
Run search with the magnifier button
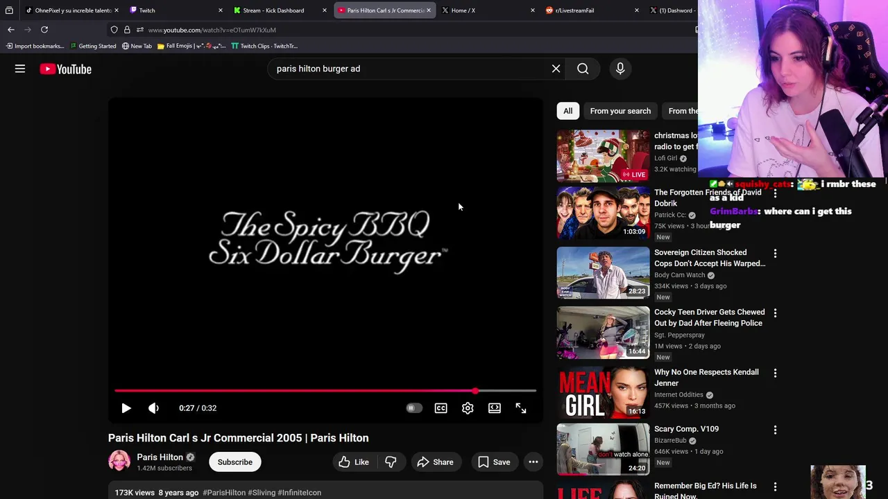583,69
